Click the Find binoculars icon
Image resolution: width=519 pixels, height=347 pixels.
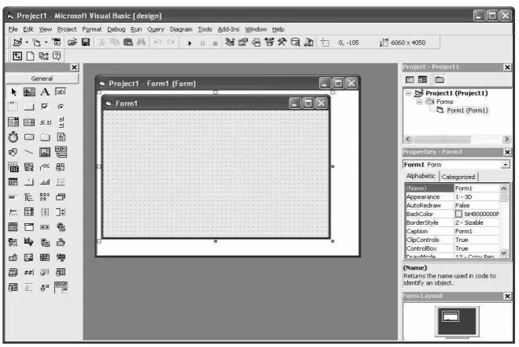coord(141,42)
